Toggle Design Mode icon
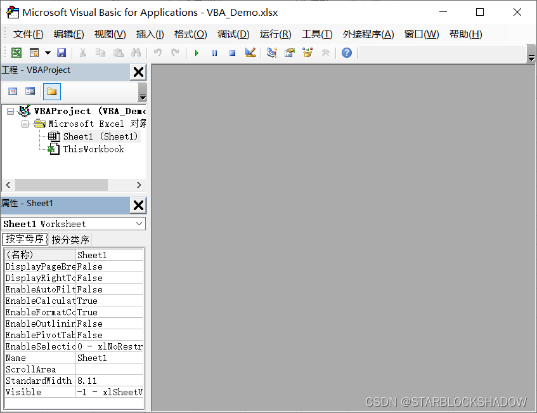The image size is (537, 413). coord(250,53)
